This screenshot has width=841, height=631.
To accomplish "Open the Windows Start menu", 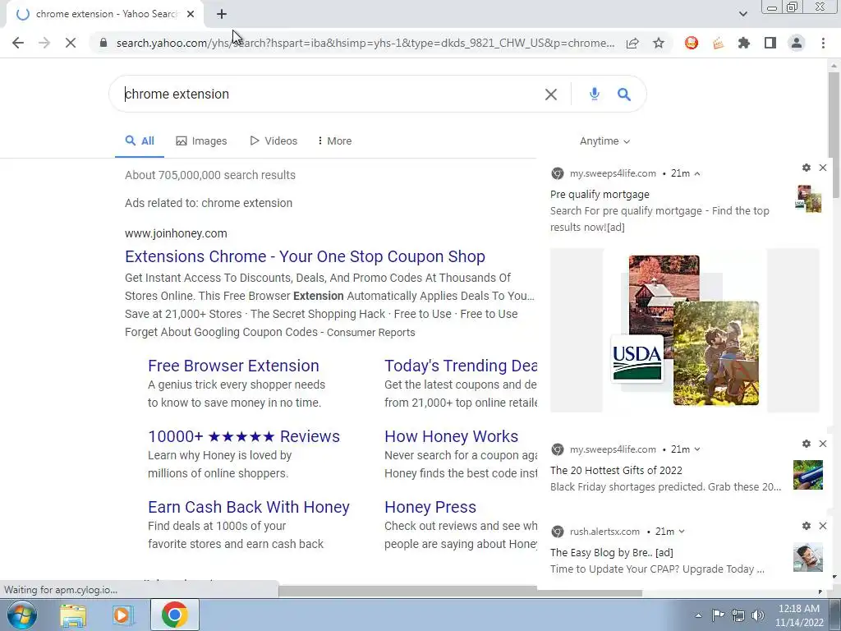I will [x=22, y=615].
